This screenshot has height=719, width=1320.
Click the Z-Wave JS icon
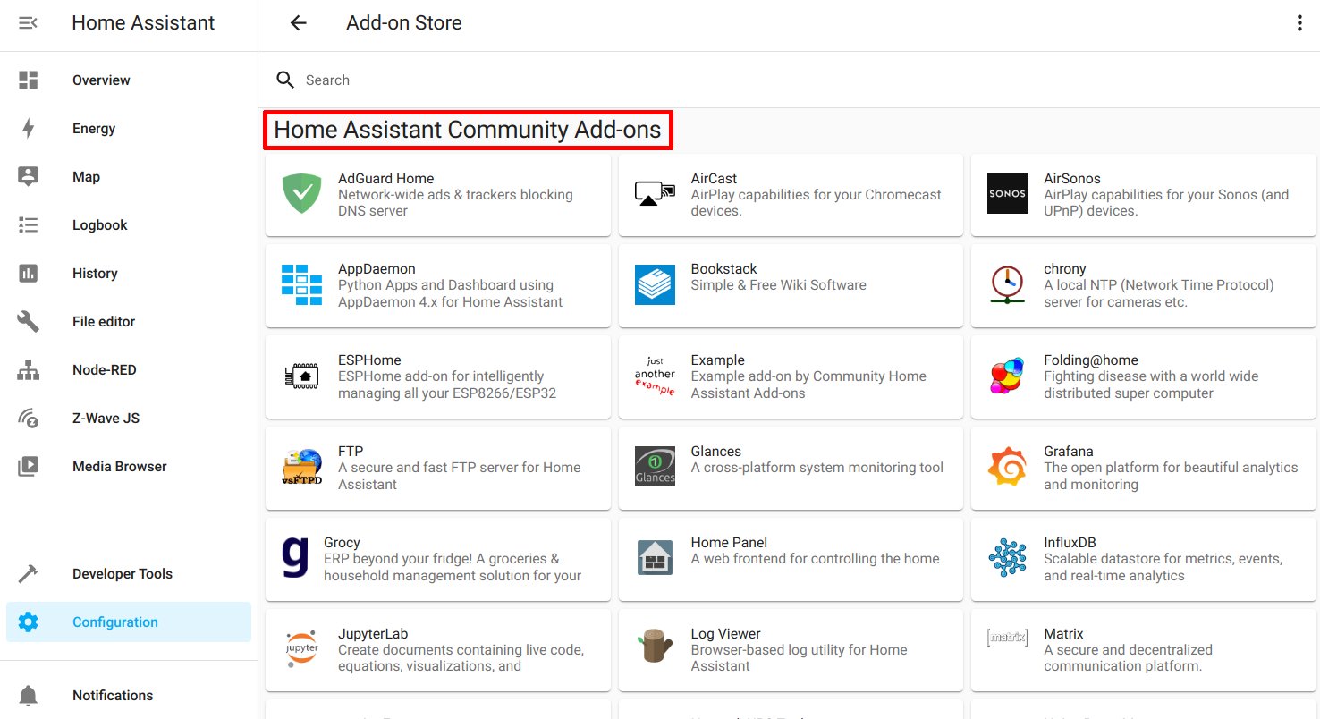(x=29, y=419)
